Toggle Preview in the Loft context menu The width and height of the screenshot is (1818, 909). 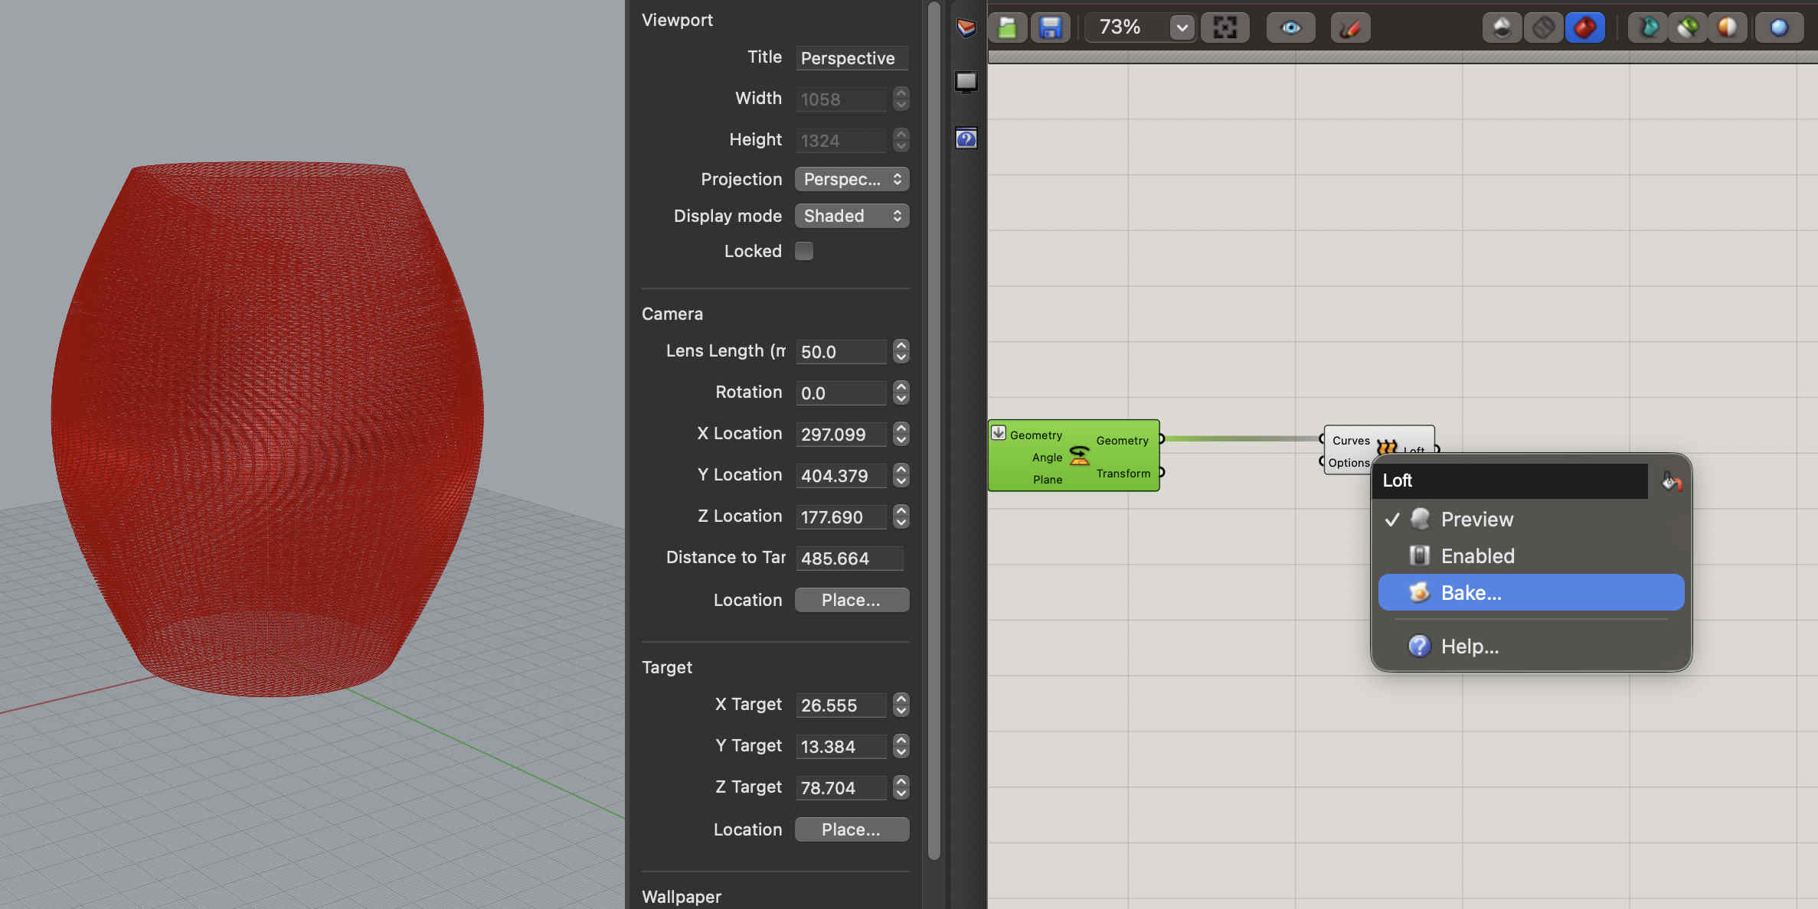[1476, 520]
